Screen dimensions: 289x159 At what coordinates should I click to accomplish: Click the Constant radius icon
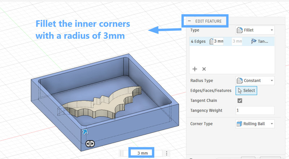[x=240, y=81]
